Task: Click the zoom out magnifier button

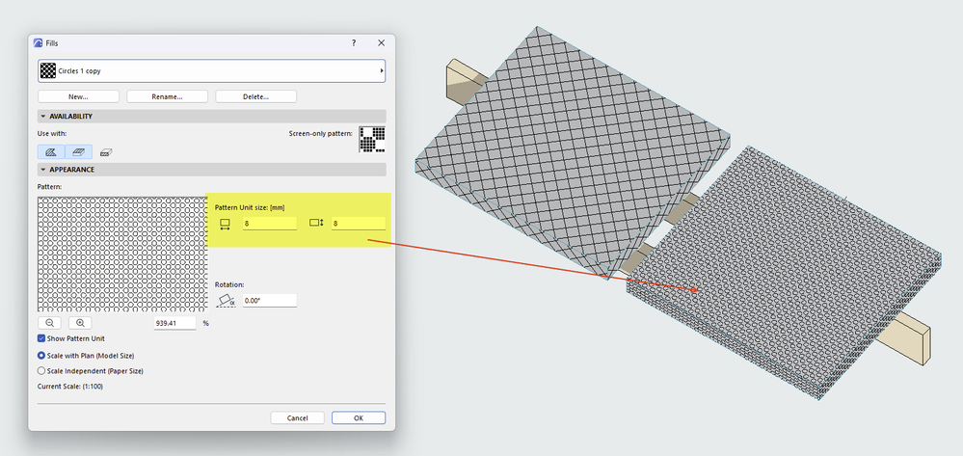Action: pyautogui.click(x=50, y=323)
